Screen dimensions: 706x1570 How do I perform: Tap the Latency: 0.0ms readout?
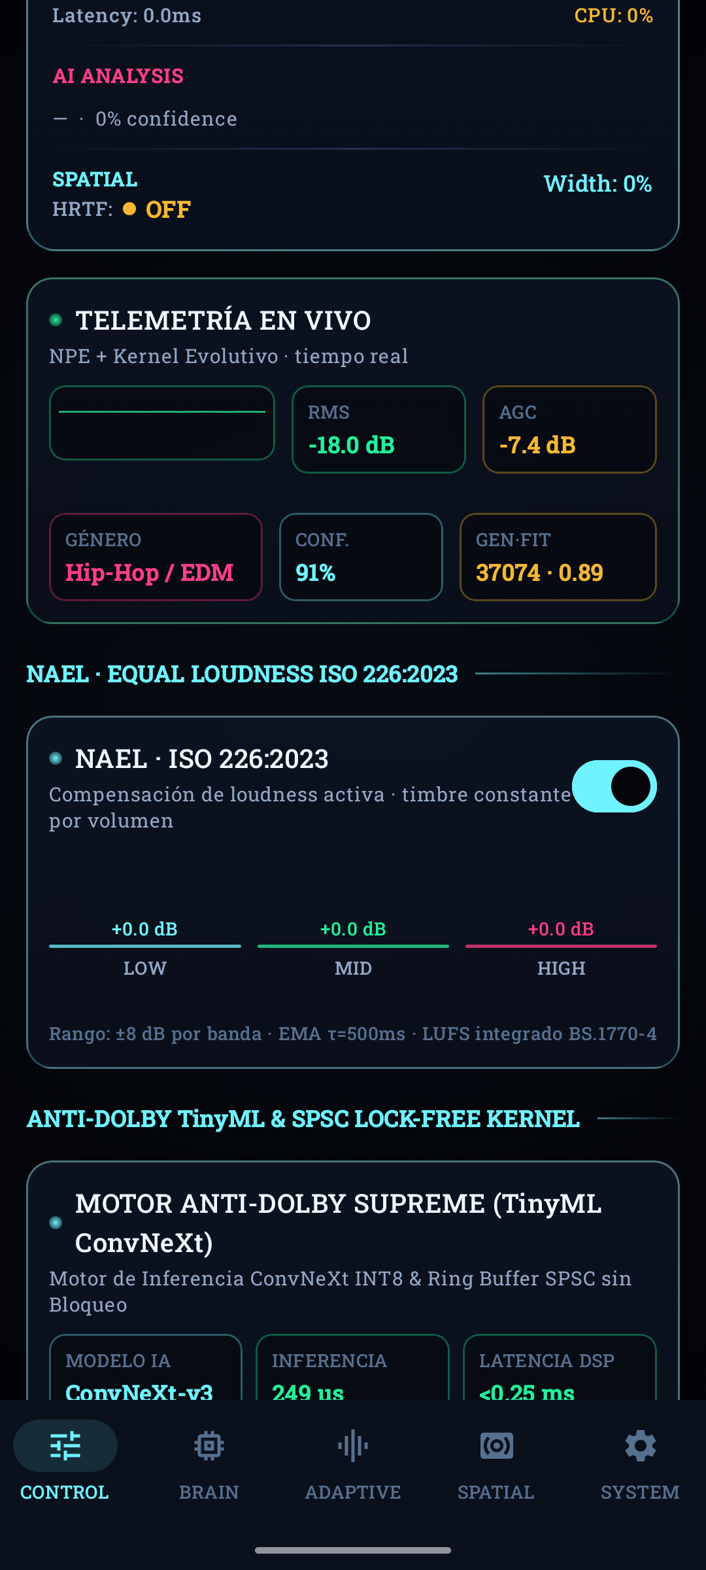point(127,15)
